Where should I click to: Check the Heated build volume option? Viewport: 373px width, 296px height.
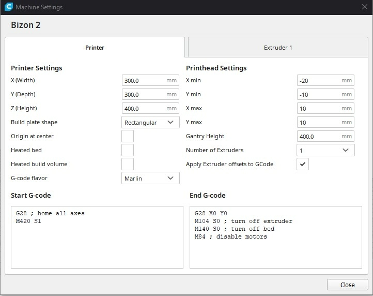[127, 164]
